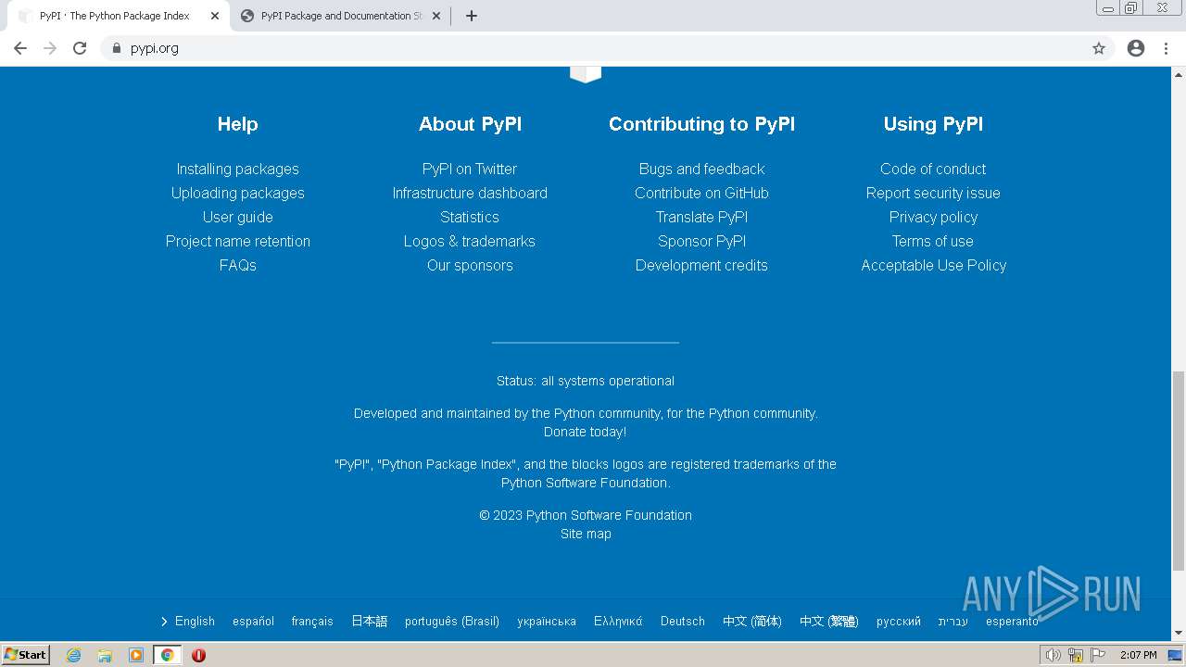Open Contribute on GitHub link
This screenshot has width=1186, height=667.
click(x=701, y=193)
